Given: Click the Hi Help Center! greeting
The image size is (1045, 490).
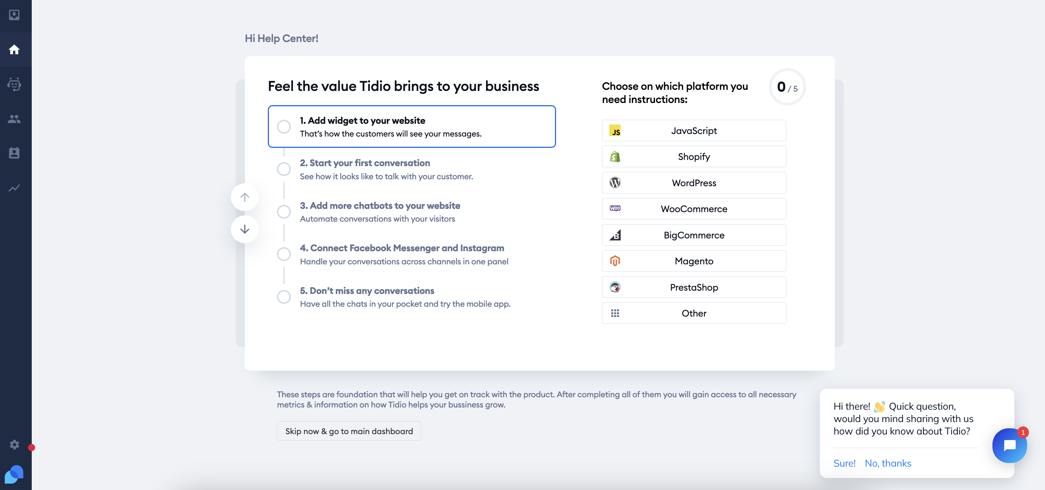Looking at the screenshot, I should click(x=282, y=39).
